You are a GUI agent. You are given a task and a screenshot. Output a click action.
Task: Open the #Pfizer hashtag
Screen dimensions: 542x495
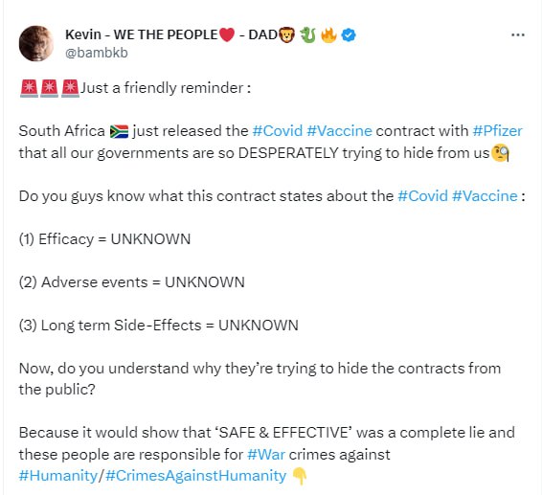497,131
